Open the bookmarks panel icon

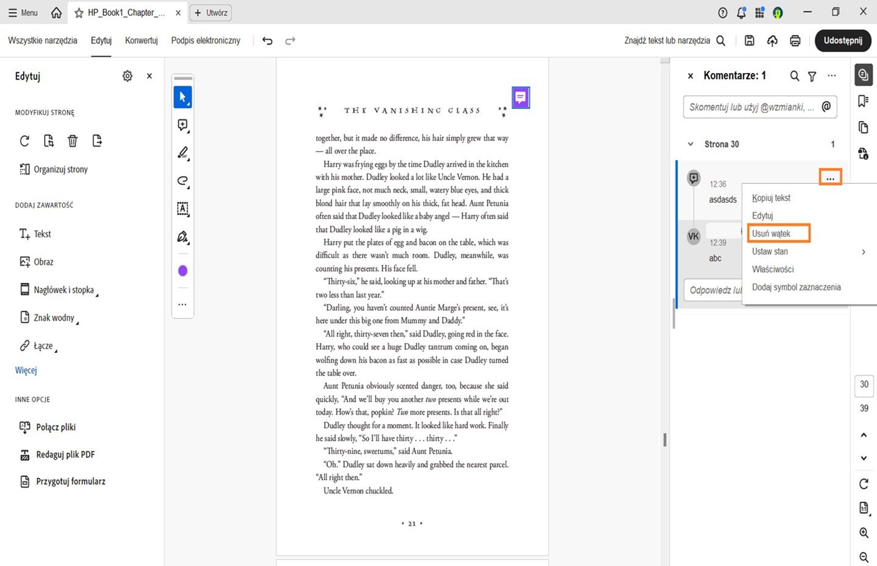pos(864,101)
